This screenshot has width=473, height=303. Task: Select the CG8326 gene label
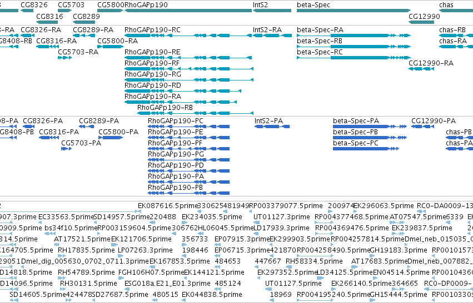[x=34, y=5]
